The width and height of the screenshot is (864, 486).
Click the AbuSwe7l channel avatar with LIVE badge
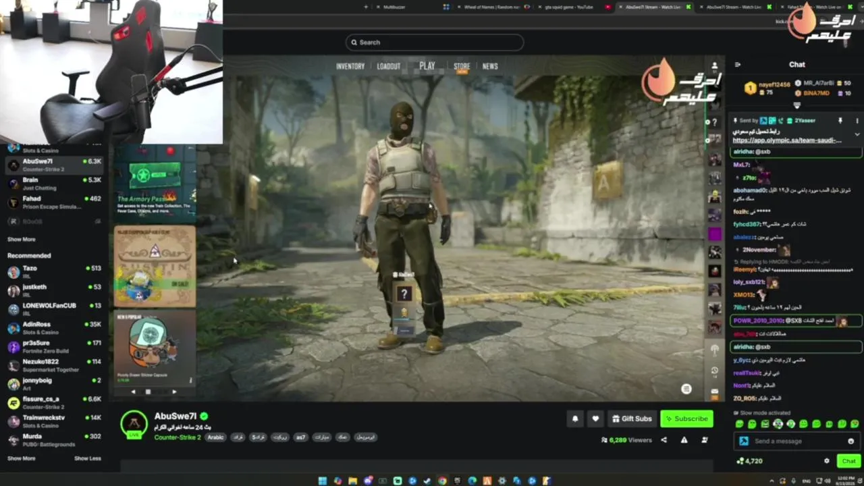pyautogui.click(x=134, y=424)
